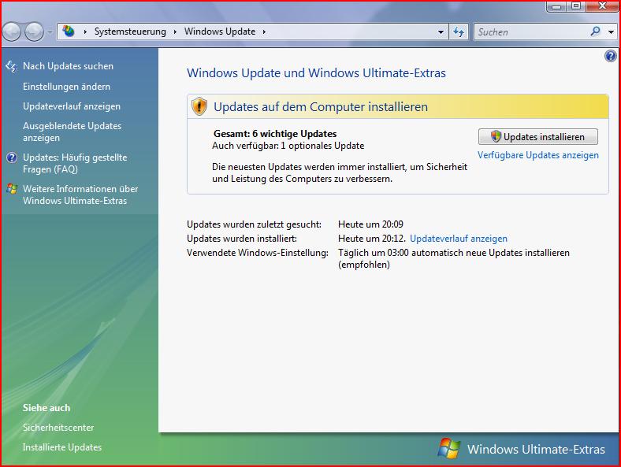Click the Nach Updates suchen icon

click(12, 66)
